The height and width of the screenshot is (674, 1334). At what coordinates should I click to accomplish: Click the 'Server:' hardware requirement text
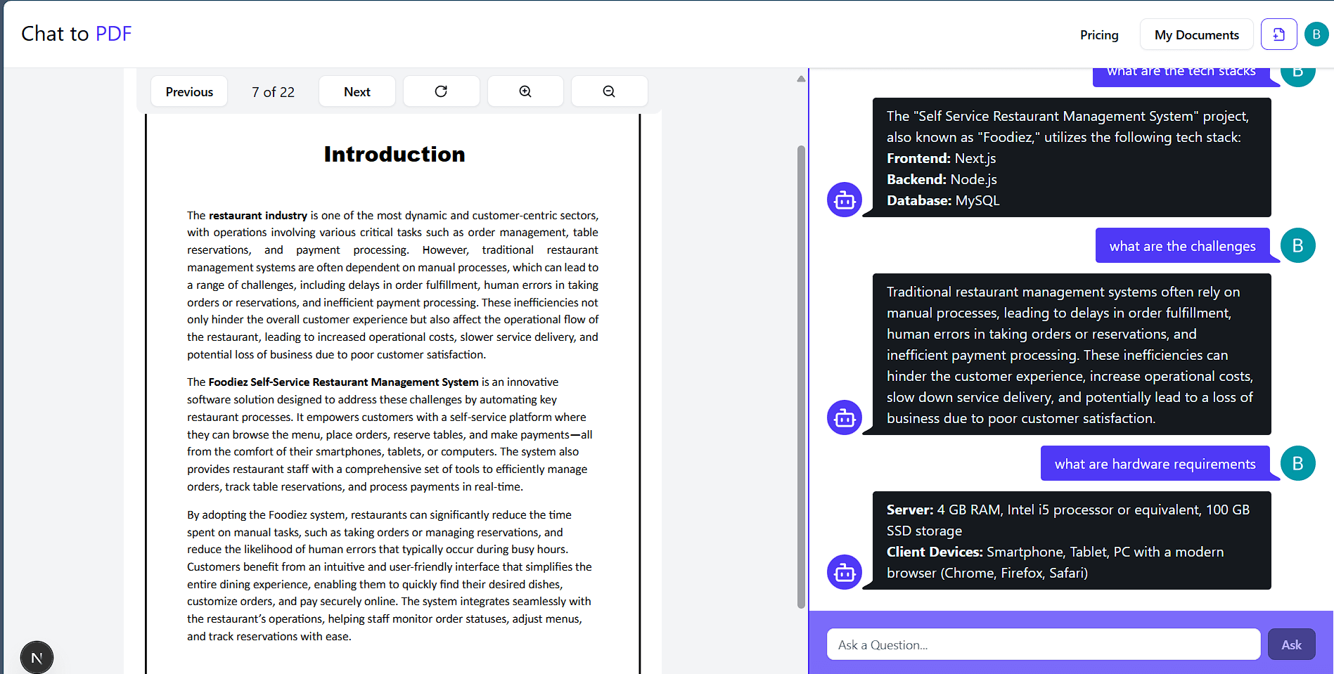[1068, 520]
